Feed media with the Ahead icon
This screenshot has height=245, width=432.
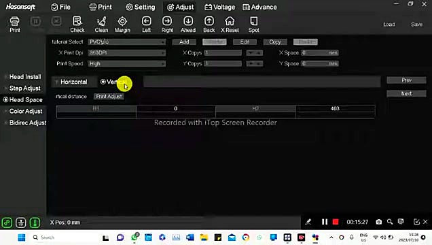pyautogui.click(x=188, y=24)
